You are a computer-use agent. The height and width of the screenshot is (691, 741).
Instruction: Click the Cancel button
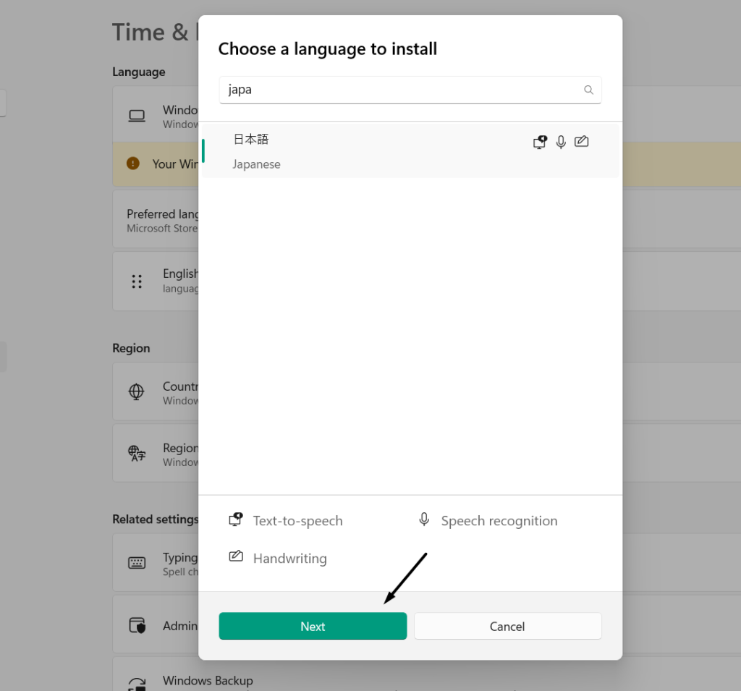point(507,626)
